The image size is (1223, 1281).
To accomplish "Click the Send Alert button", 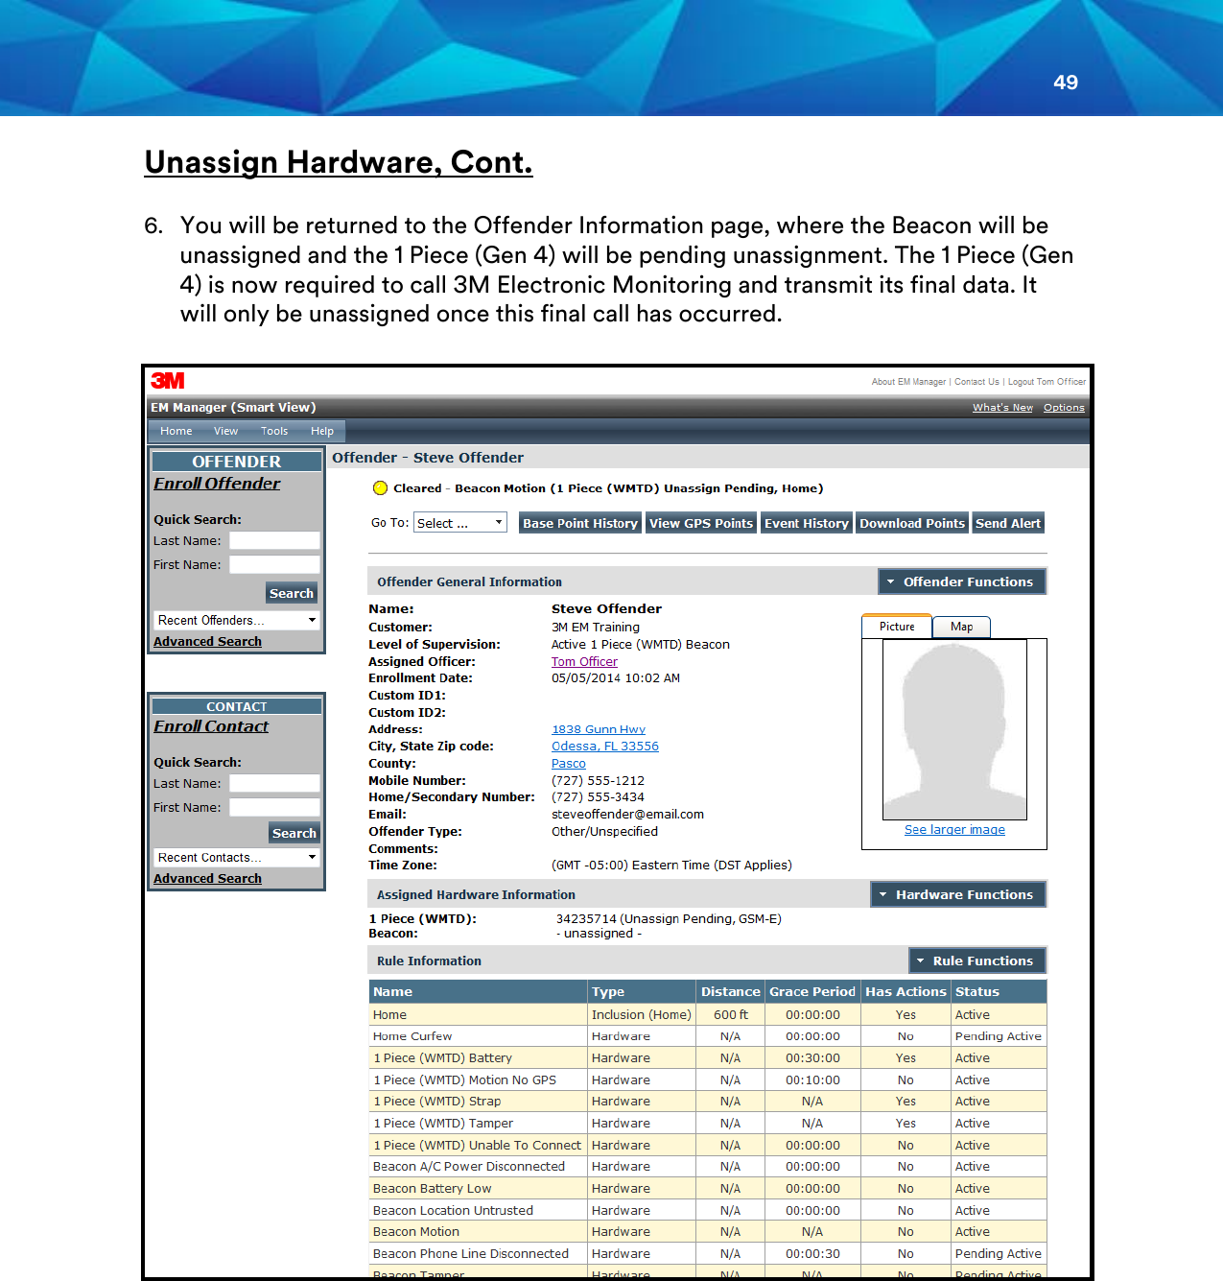I will (1008, 523).
